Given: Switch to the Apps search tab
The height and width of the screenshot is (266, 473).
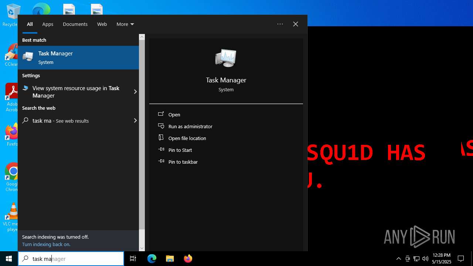Looking at the screenshot, I should [x=48, y=24].
